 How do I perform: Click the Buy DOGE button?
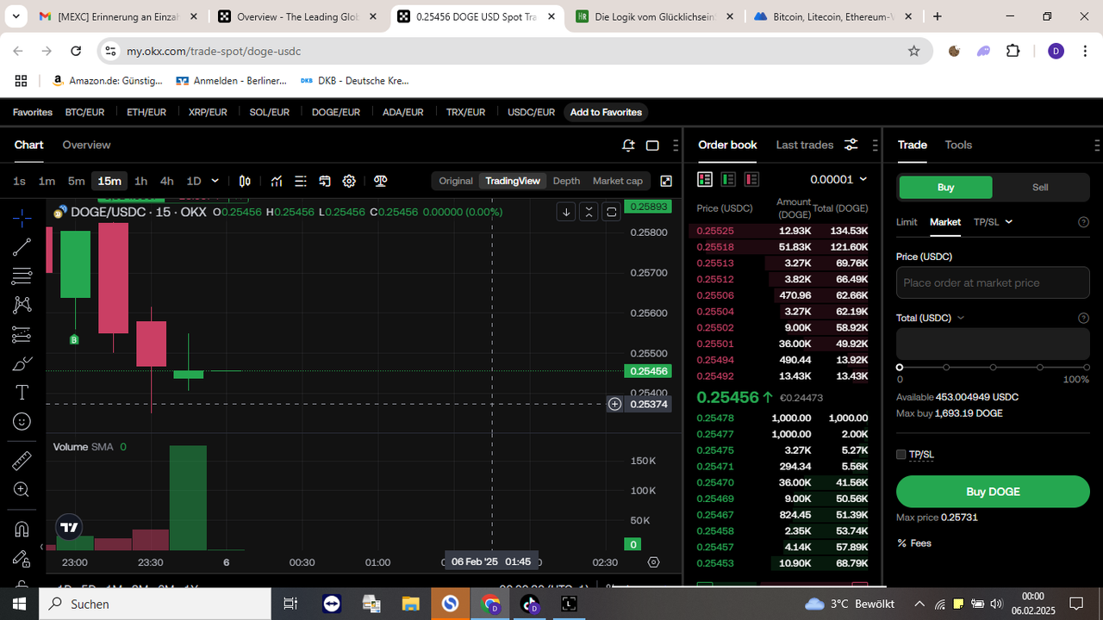pos(993,492)
